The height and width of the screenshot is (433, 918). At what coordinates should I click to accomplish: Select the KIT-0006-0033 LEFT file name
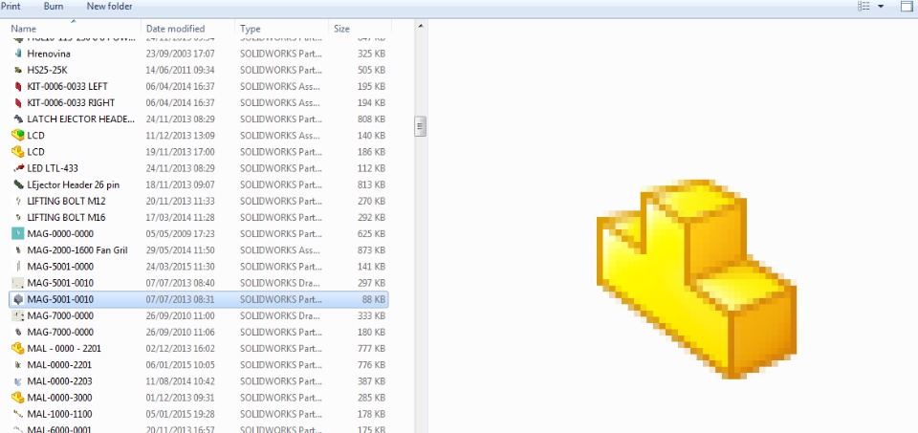coord(67,86)
